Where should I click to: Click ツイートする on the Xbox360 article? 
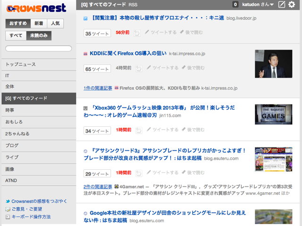tap(162, 130)
